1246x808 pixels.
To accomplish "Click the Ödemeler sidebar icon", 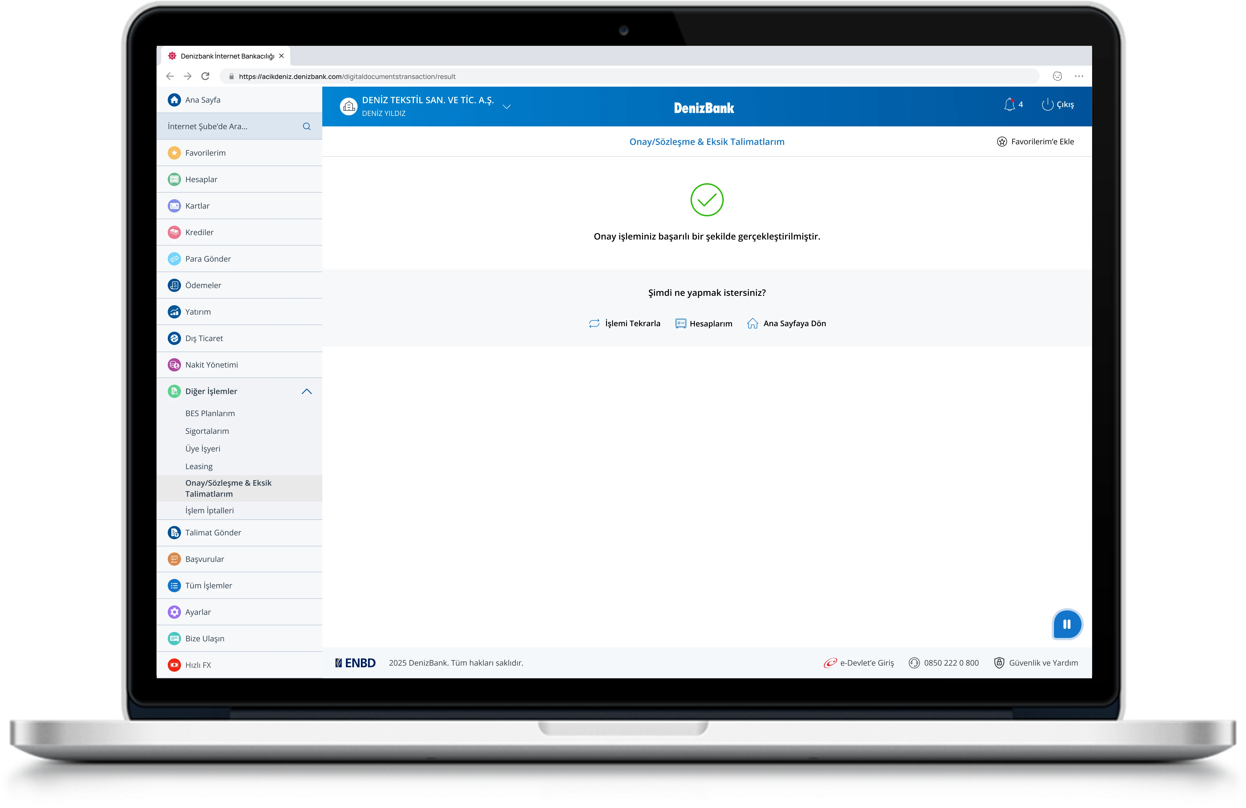I will click(174, 285).
